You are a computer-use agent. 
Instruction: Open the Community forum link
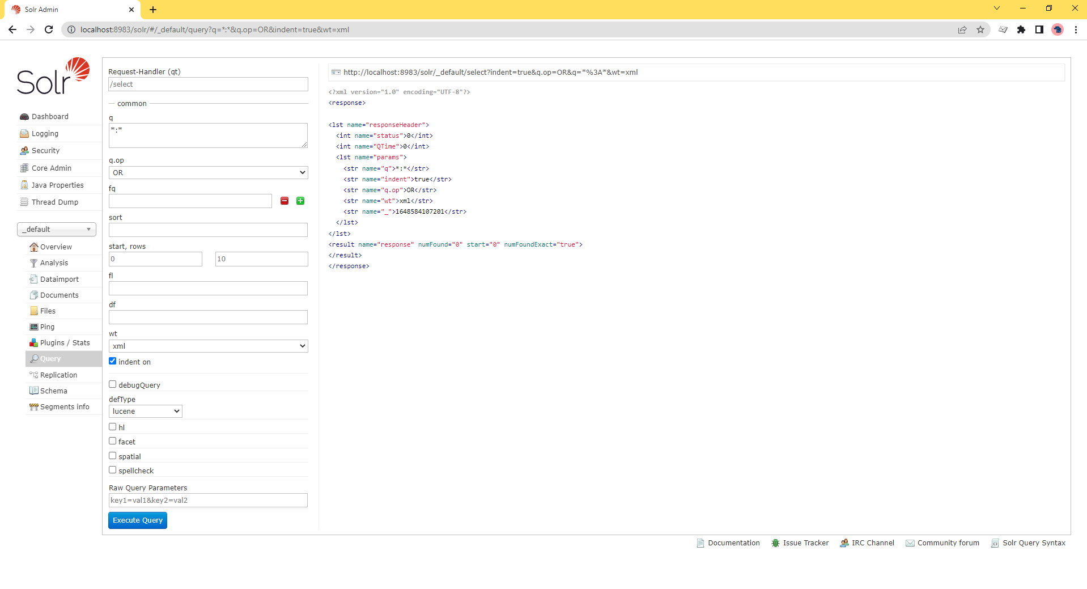pyautogui.click(x=948, y=543)
